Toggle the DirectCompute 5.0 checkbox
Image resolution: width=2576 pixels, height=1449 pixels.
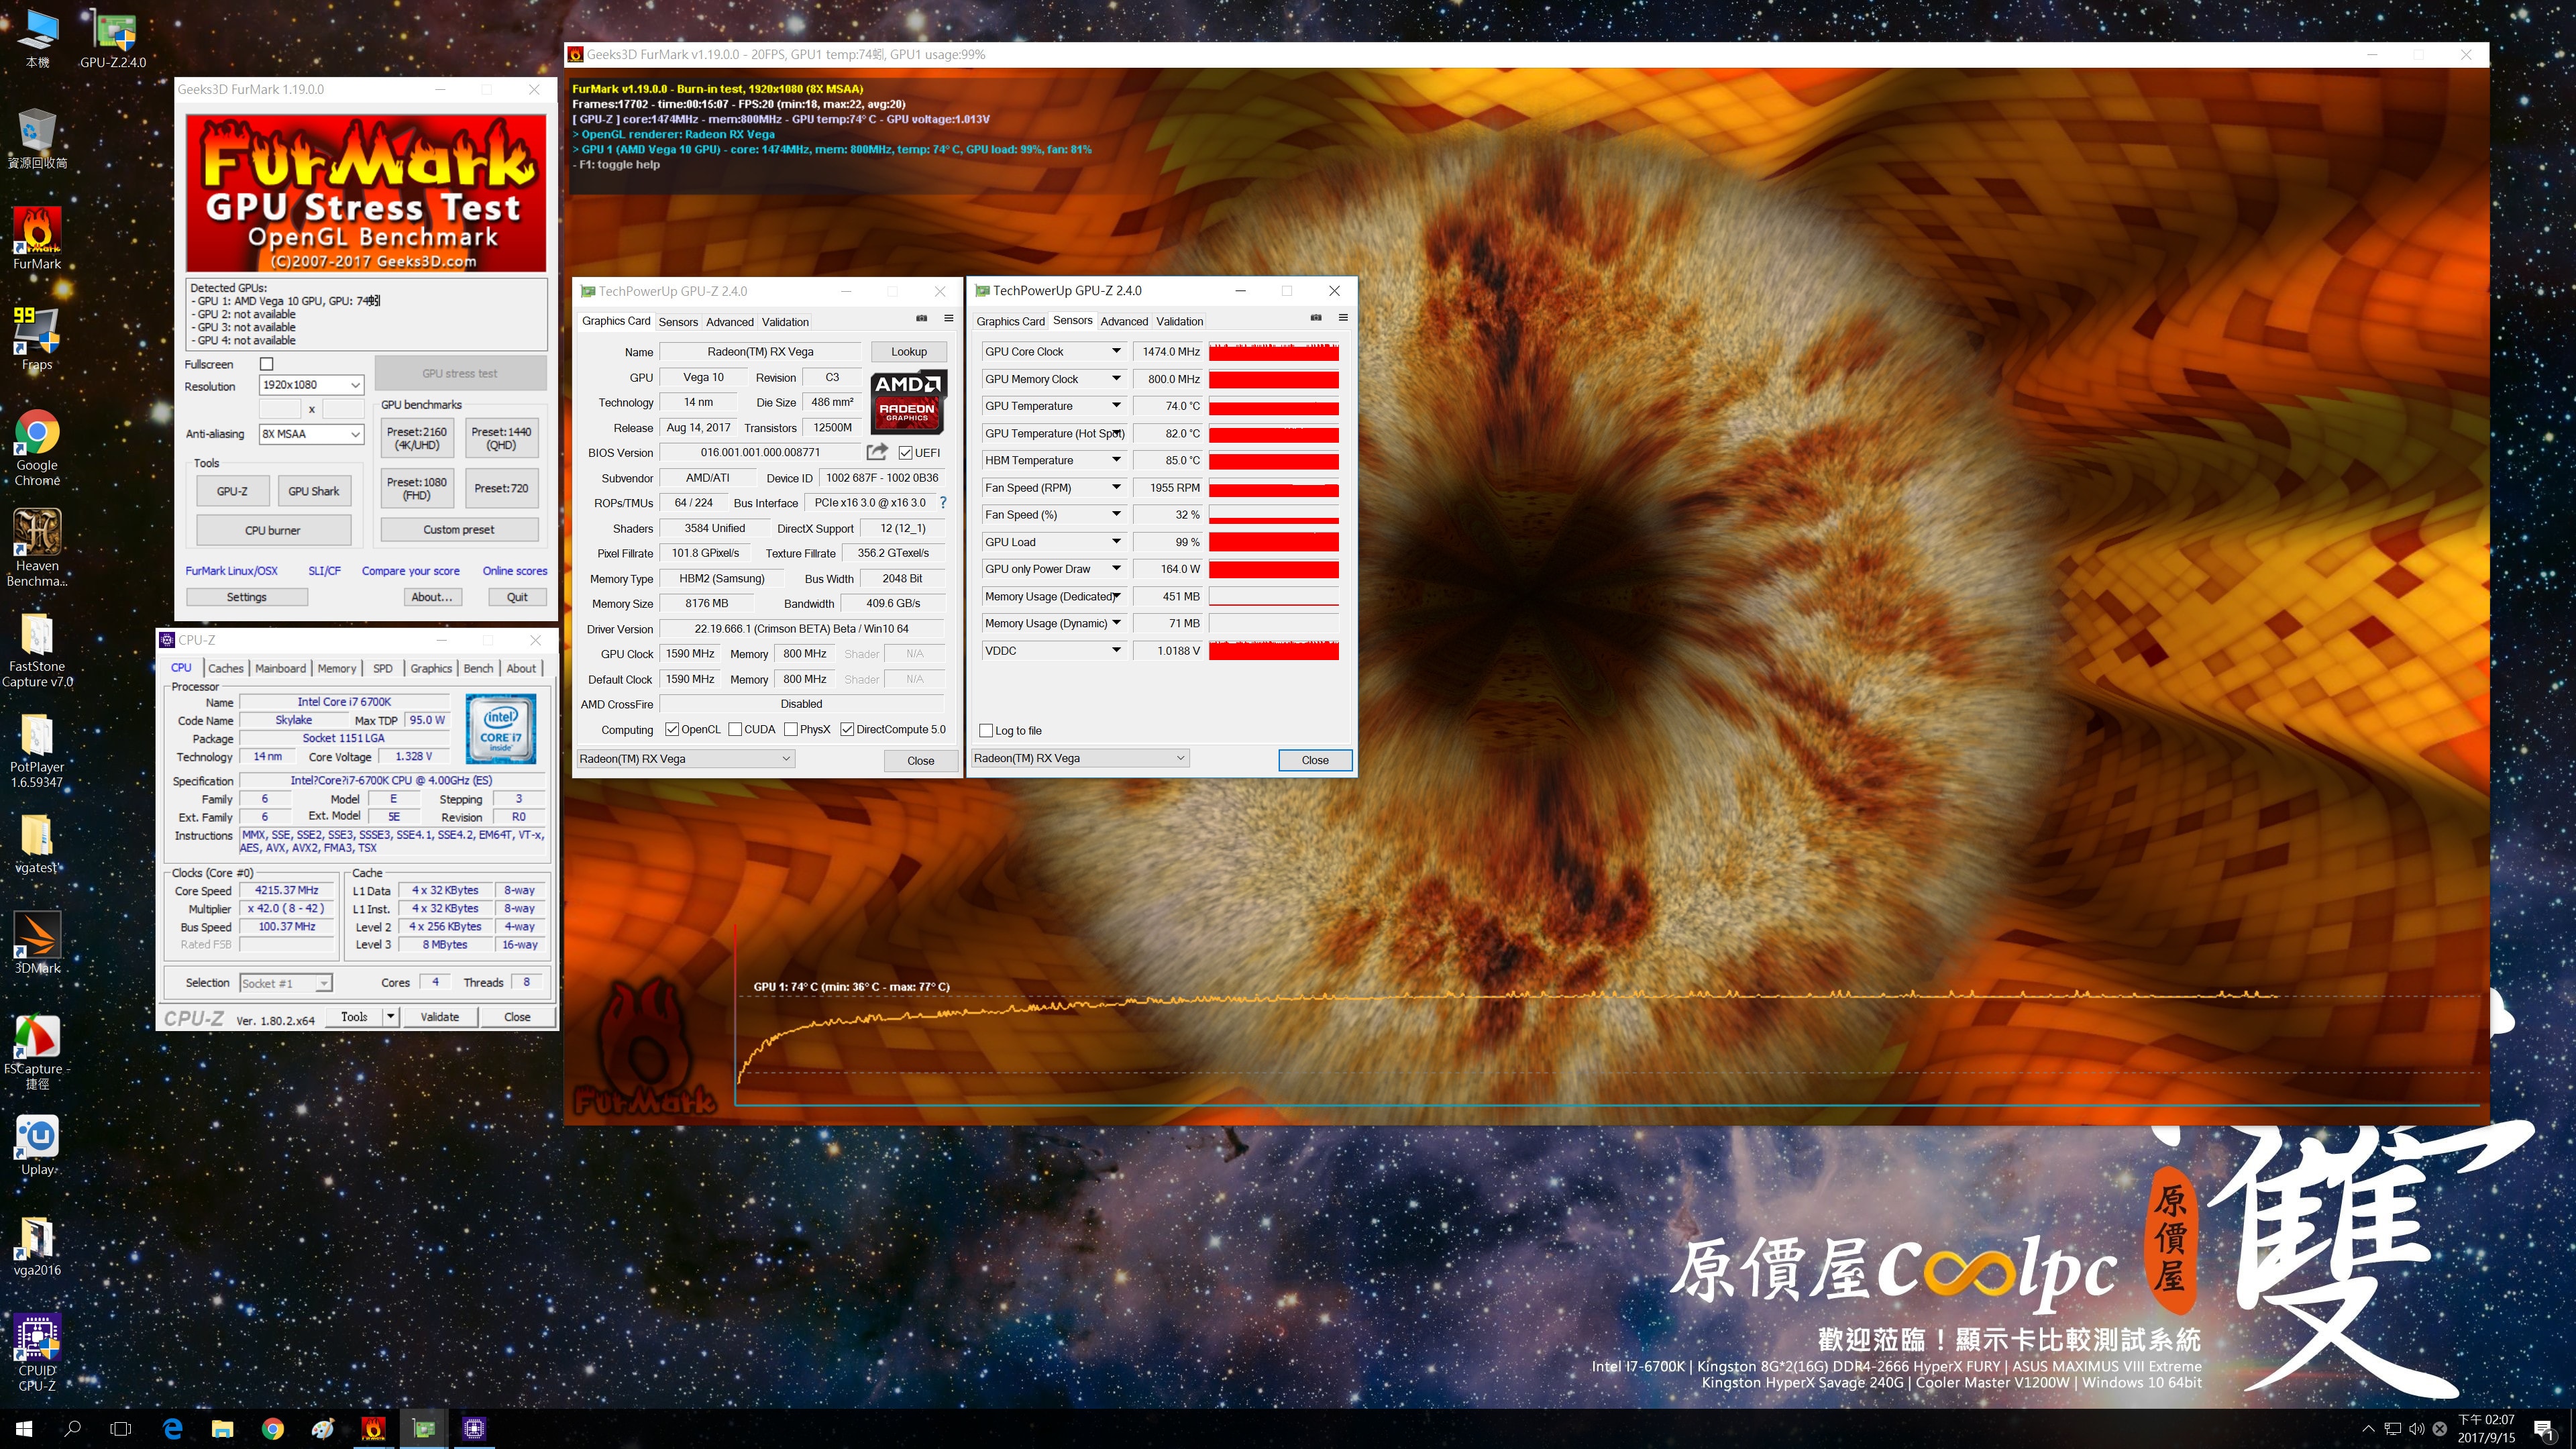(x=847, y=729)
